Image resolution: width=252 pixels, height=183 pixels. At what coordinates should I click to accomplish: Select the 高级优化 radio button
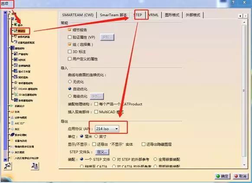(x=70, y=96)
